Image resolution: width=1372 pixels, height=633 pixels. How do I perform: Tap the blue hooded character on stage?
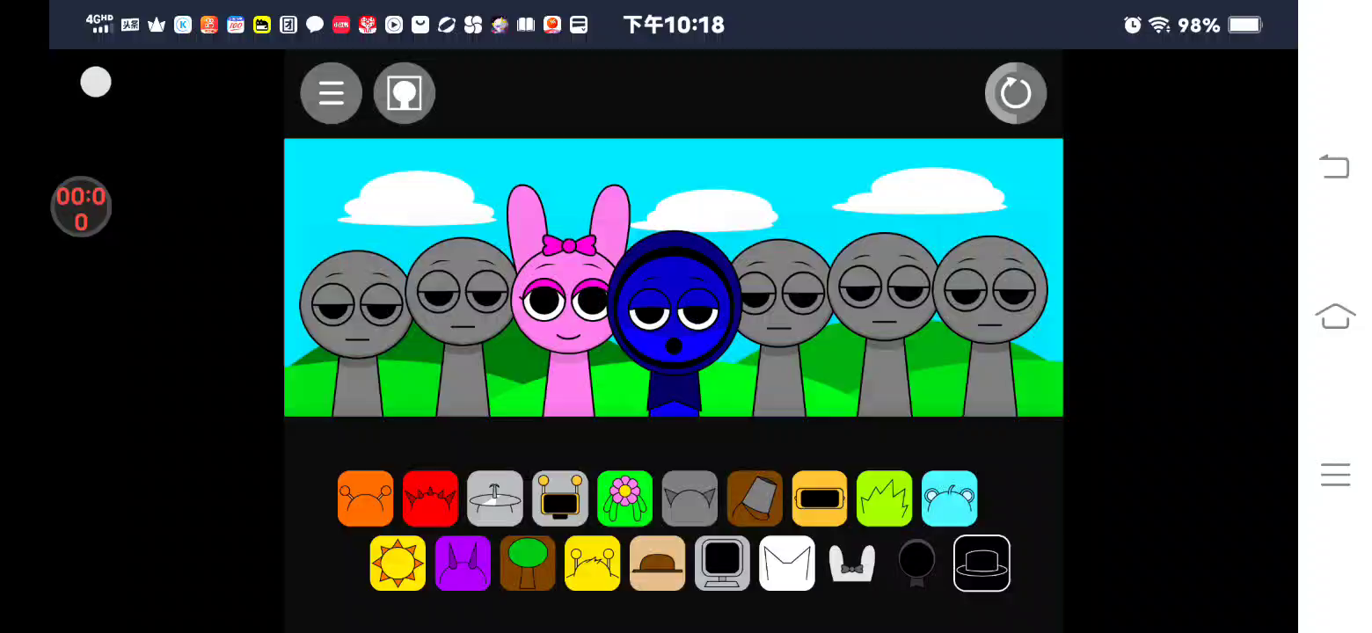pos(674,316)
